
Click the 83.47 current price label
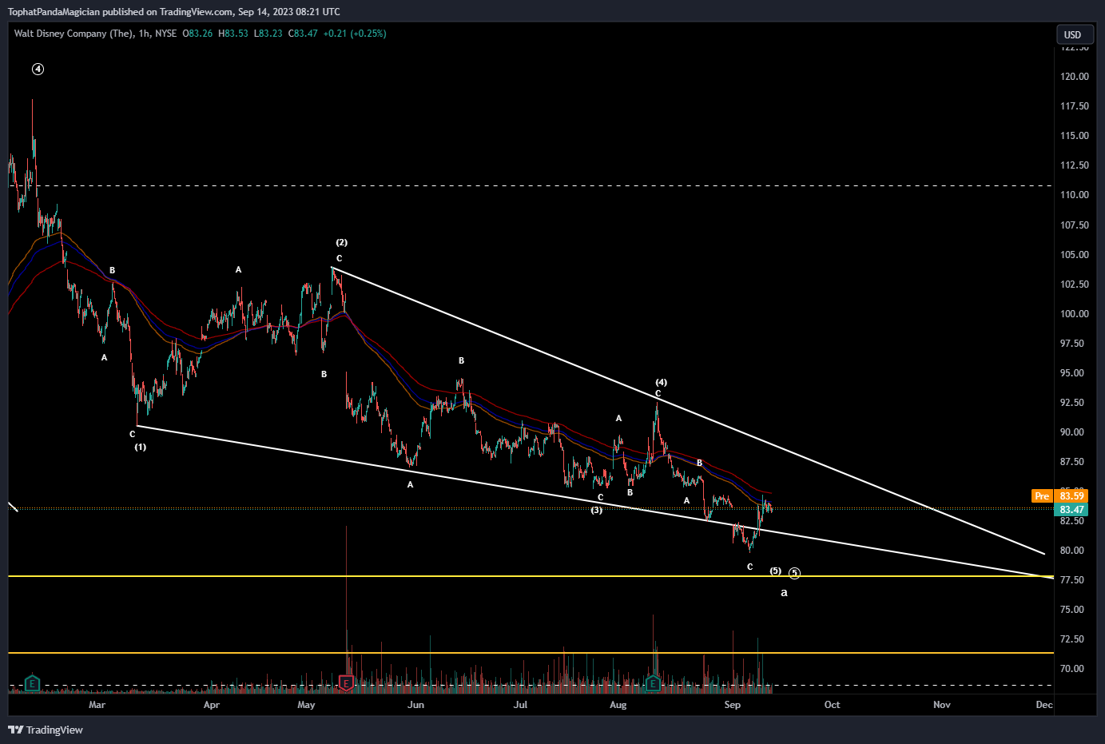click(x=1071, y=510)
